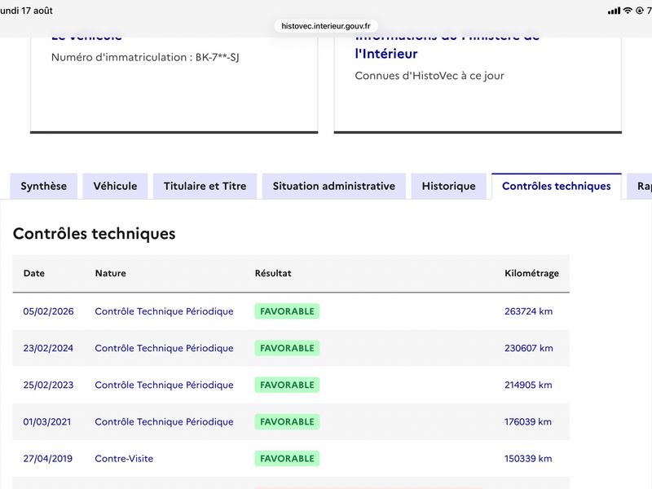Click the l'Intérieur card heading

click(386, 54)
